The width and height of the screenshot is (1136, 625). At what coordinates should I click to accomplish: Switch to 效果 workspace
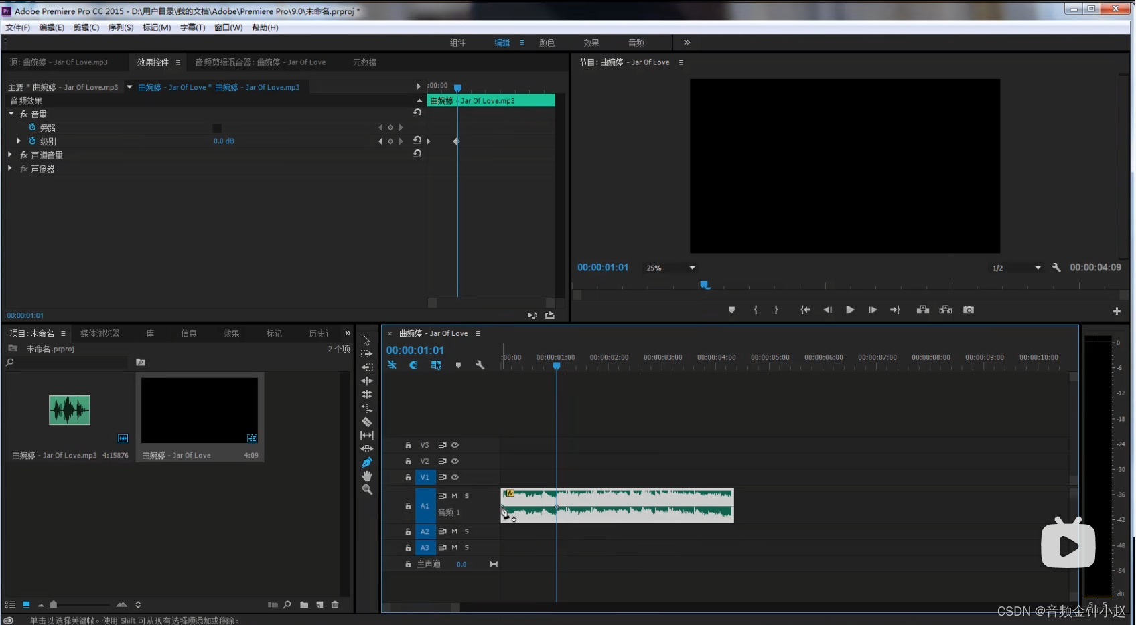point(591,42)
